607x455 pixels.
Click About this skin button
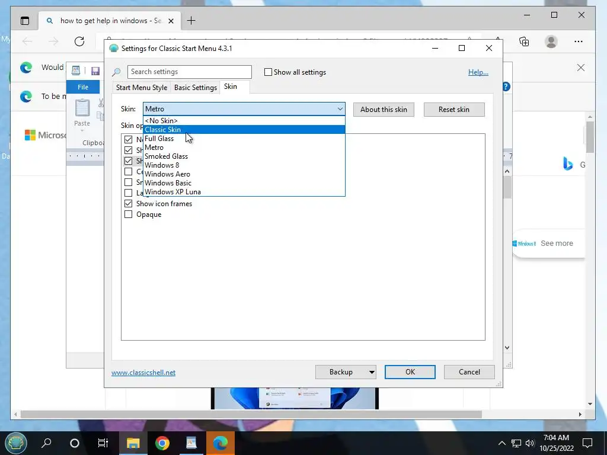384,110
